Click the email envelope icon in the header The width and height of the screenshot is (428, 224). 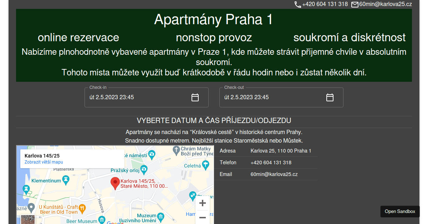[355, 5]
